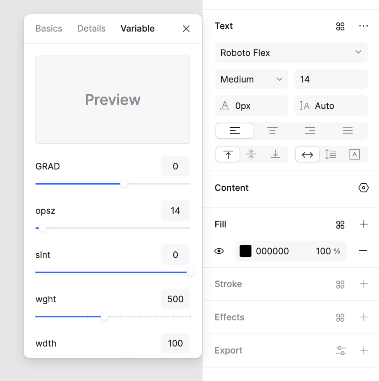Open Export settings sliders icon

[341, 350]
